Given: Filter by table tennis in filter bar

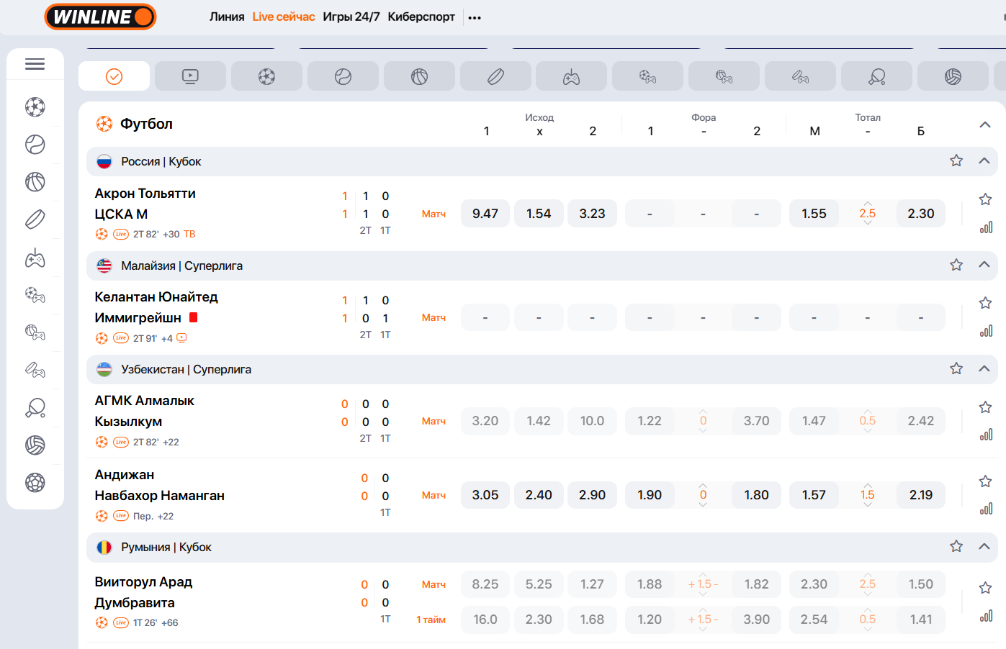Looking at the screenshot, I should (876, 76).
